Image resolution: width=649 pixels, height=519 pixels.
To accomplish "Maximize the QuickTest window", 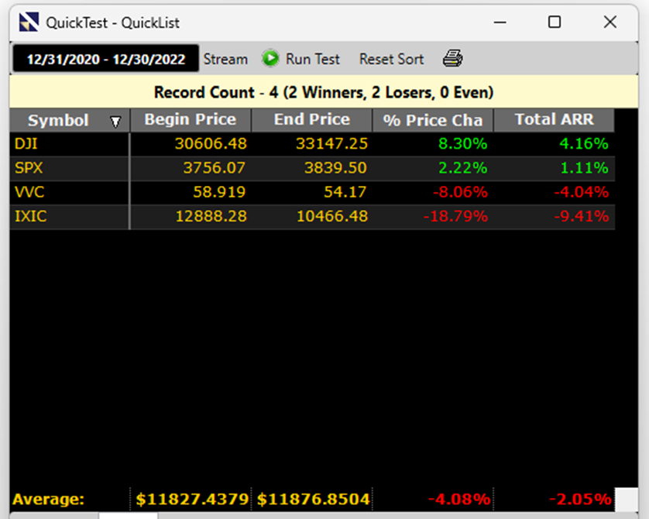I will 555,22.
